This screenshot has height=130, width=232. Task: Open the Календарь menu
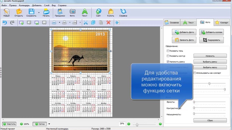[x=24, y=5]
